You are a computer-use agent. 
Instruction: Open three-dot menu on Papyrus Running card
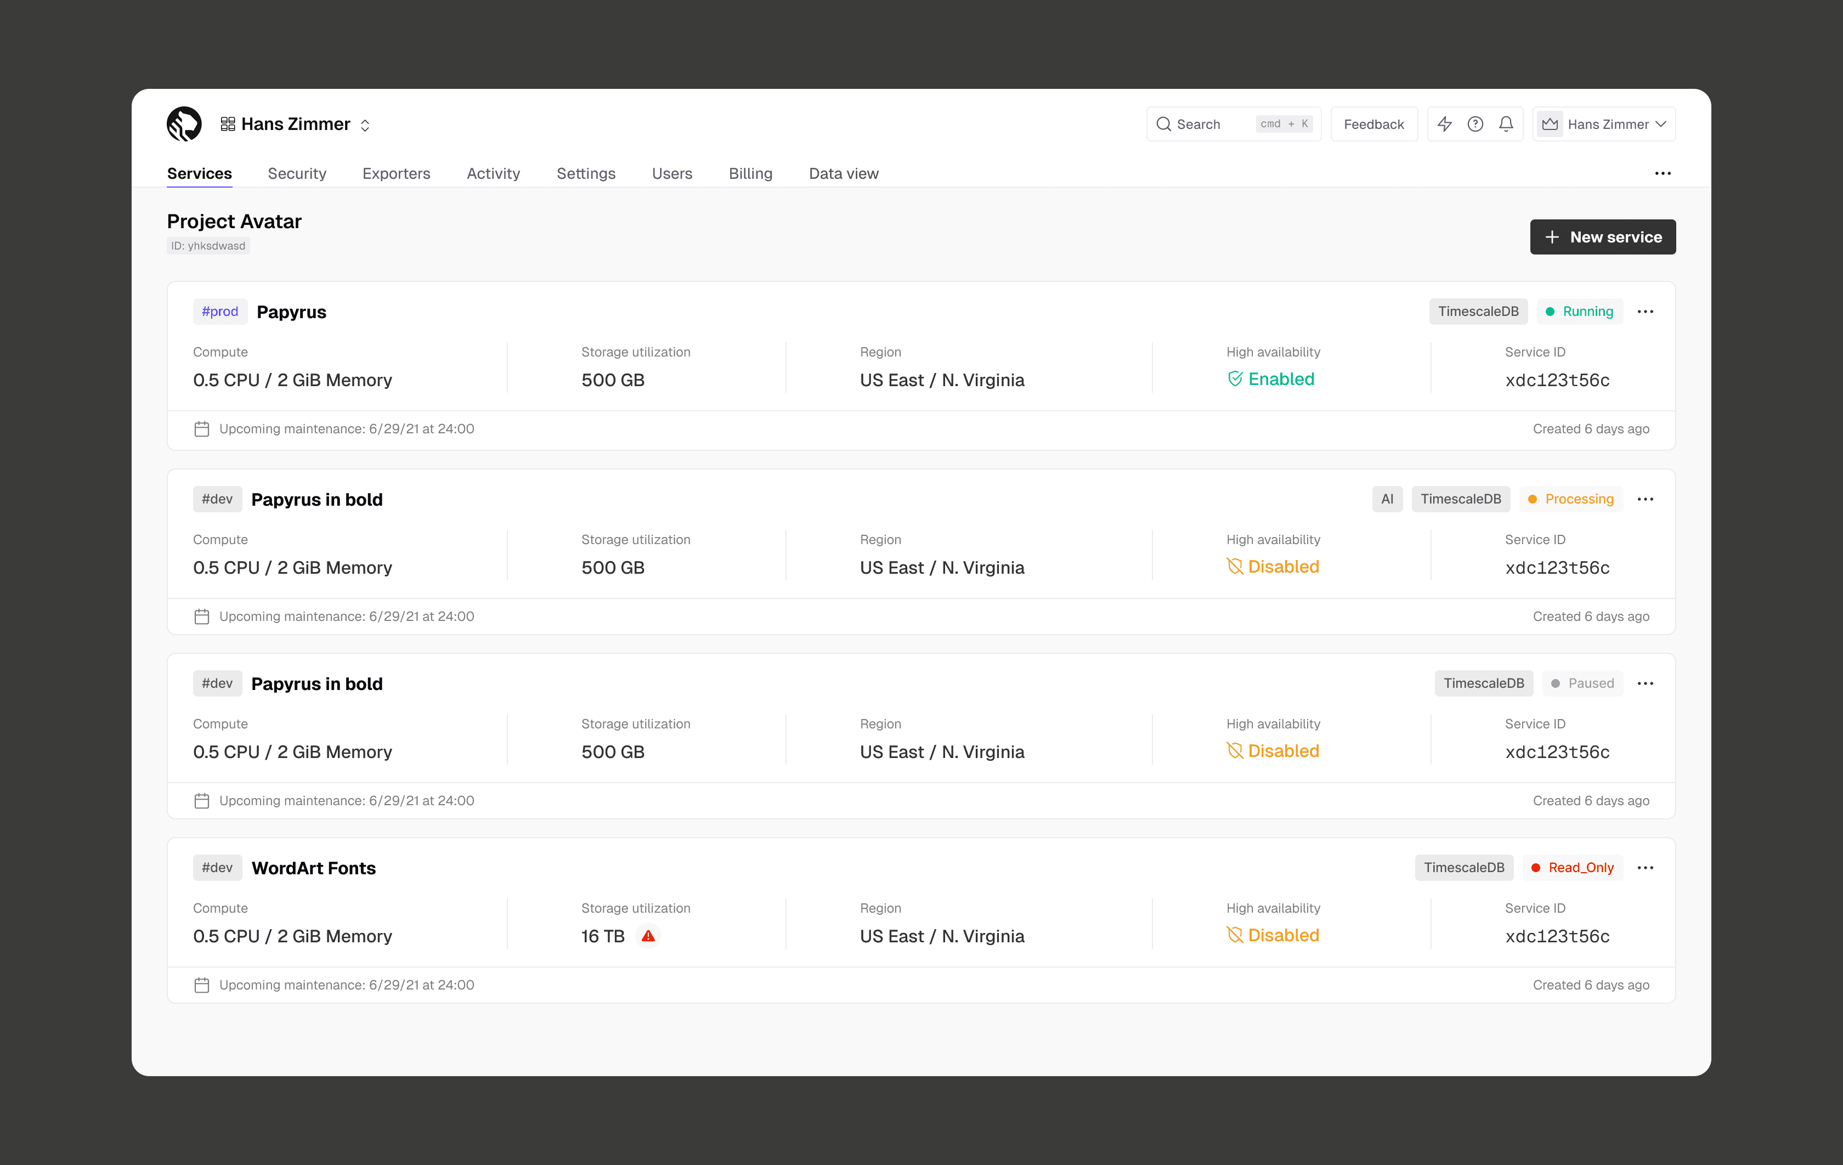pyautogui.click(x=1646, y=312)
